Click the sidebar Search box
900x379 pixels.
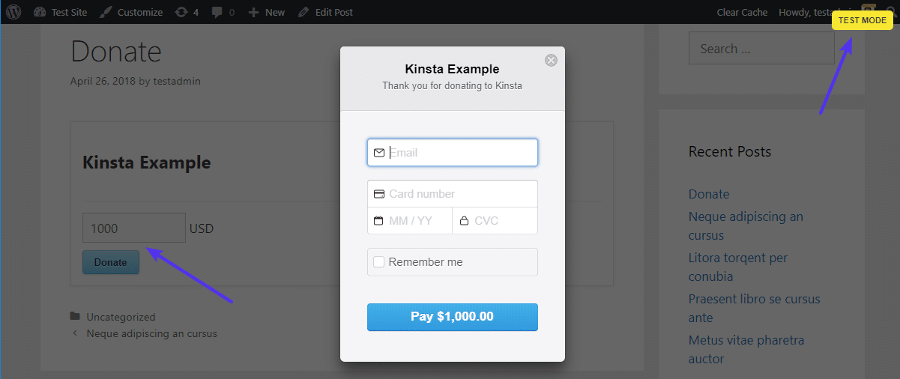761,49
